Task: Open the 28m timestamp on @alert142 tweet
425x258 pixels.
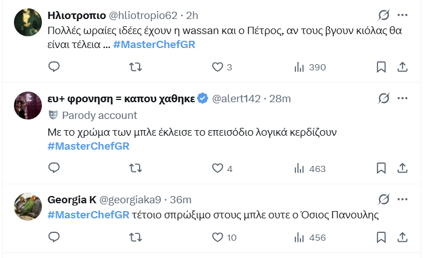Action: coord(280,99)
